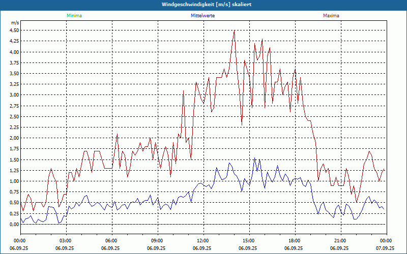Click the 2,00 y-axis value
407x254 pixels.
[14, 138]
